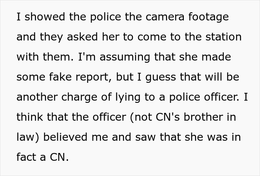Viewport: 260px width, 176px height.
Task: Click the word "station"
Action: (224, 37)
